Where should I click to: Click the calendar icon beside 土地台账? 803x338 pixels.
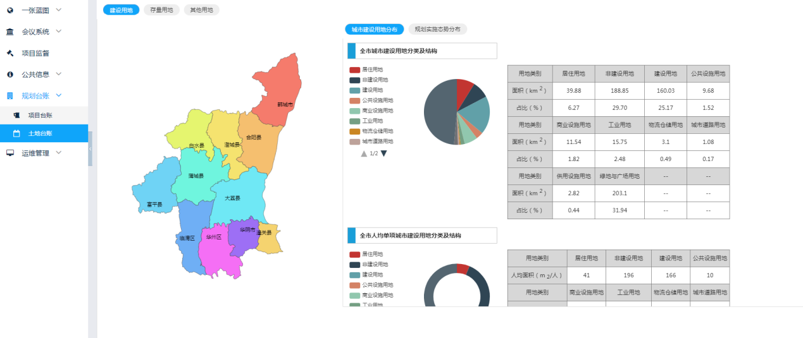tap(16, 133)
